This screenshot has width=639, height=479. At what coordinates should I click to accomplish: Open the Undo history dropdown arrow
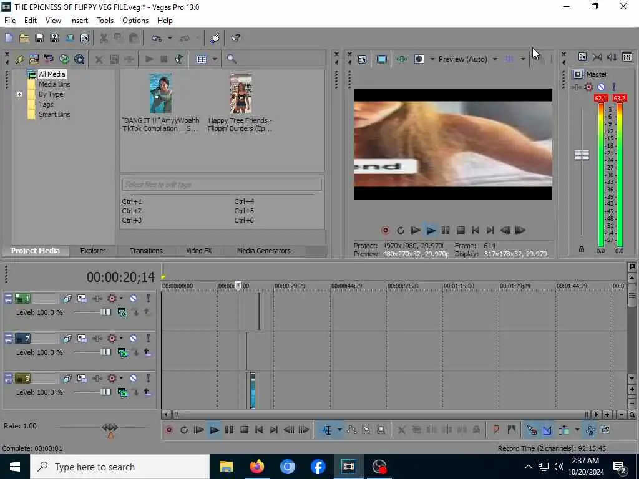coord(170,38)
